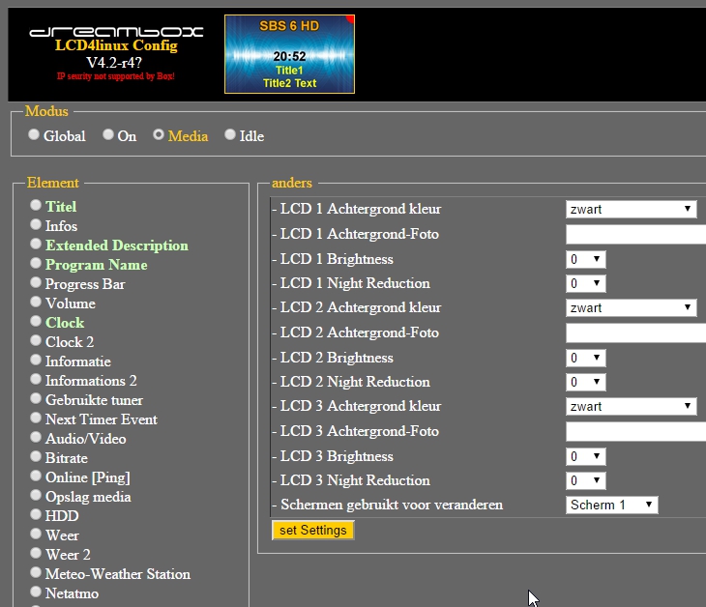Choose the Progress Bar element
Viewport: 706px width, 607px height.
click(x=36, y=282)
